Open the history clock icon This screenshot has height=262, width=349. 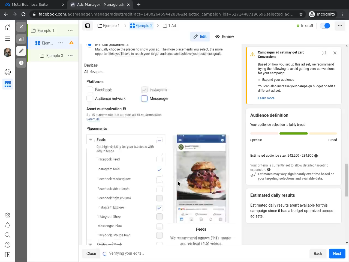(x=21, y=63)
